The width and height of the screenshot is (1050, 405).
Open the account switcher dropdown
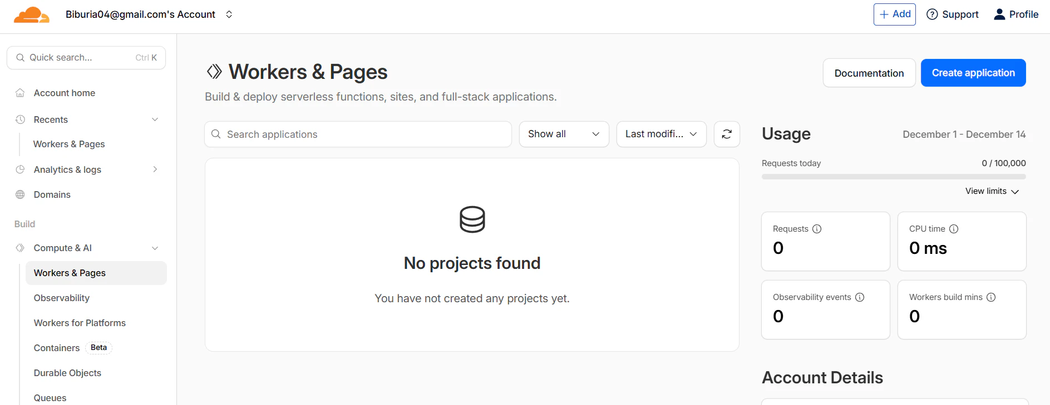point(229,14)
